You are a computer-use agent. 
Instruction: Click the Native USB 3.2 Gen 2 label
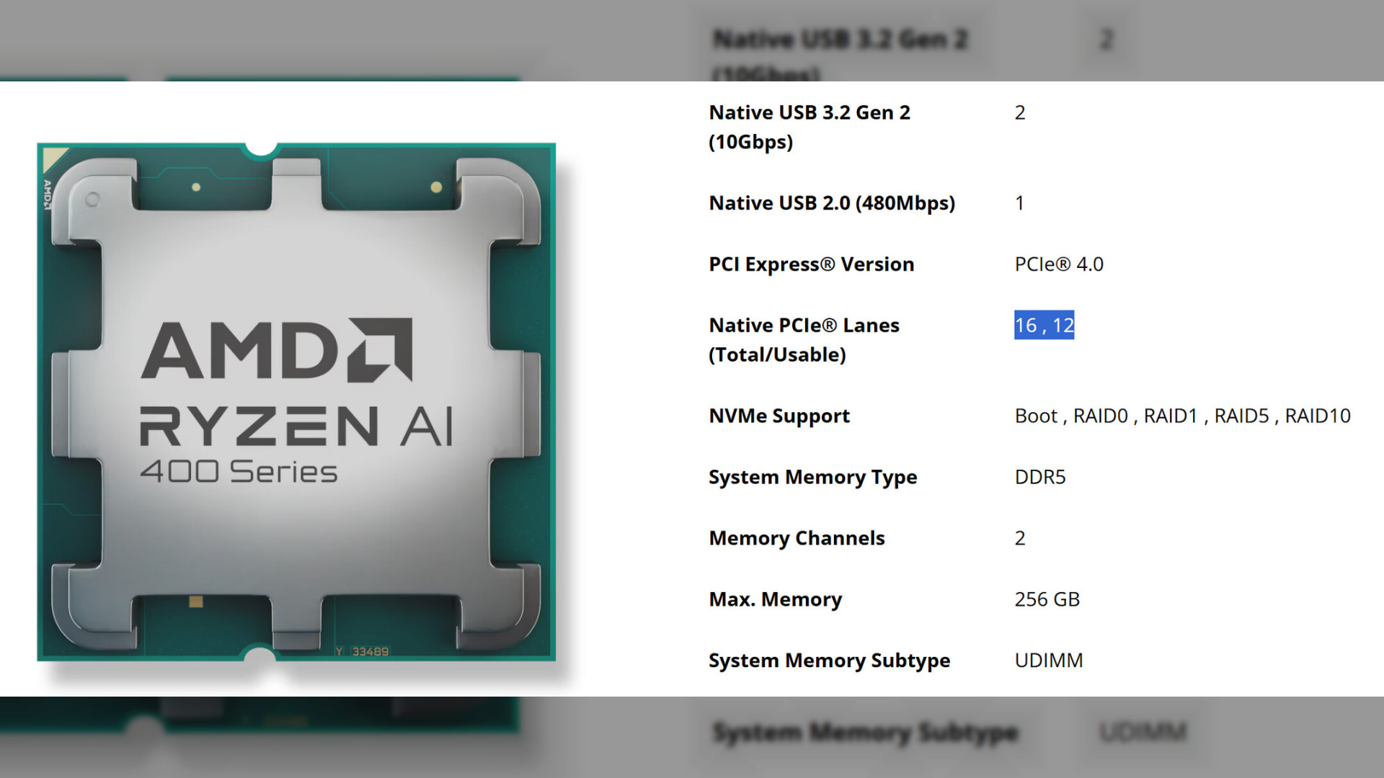point(809,112)
